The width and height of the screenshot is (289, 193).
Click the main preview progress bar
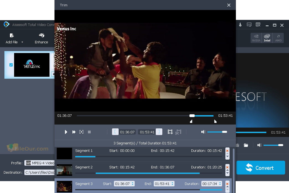(x=251, y=132)
